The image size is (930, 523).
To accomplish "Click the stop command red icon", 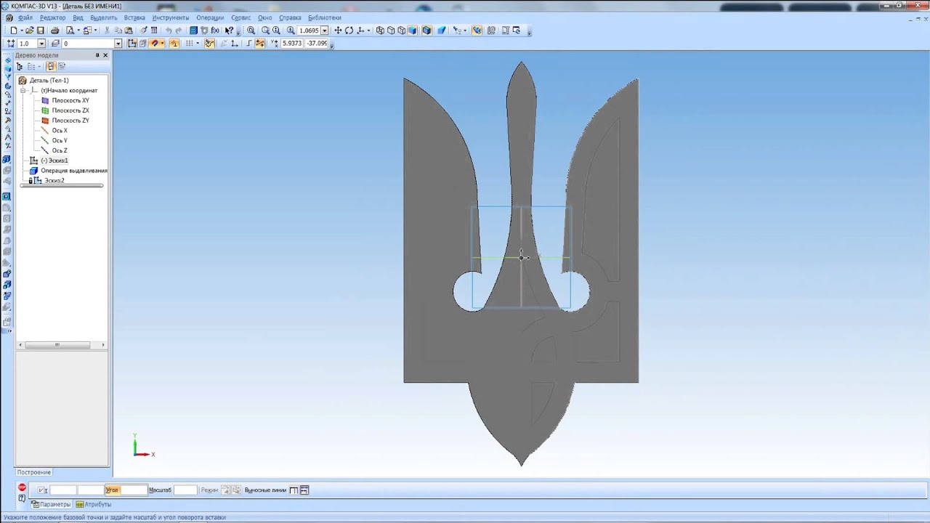I will pos(23,488).
